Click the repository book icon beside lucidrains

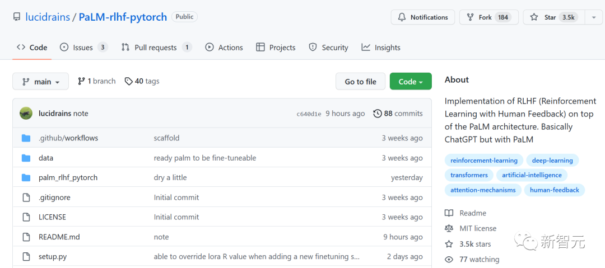(x=17, y=17)
